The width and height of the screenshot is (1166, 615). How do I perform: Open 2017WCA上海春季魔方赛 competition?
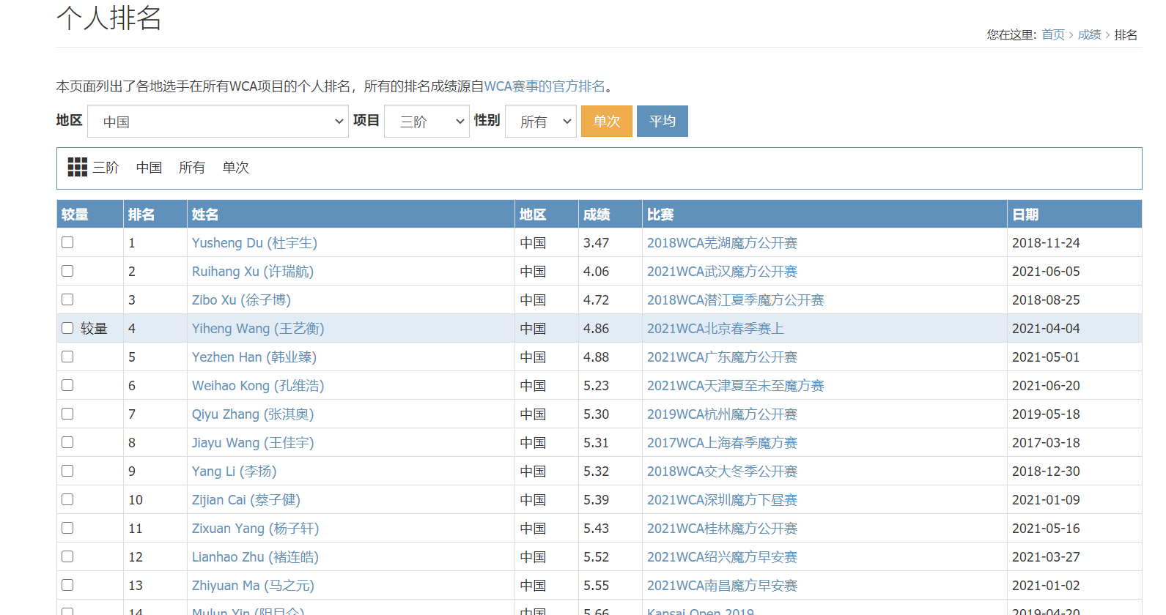722,442
